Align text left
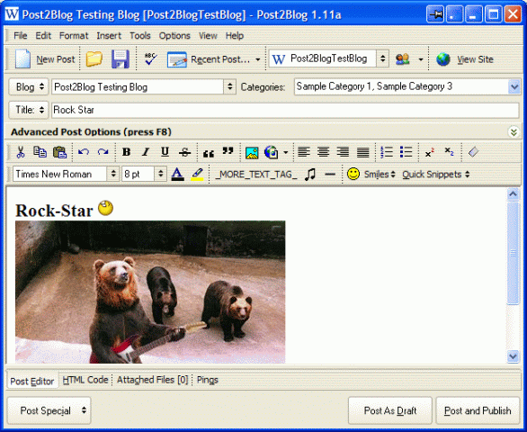This screenshot has width=527, height=432. [x=303, y=152]
